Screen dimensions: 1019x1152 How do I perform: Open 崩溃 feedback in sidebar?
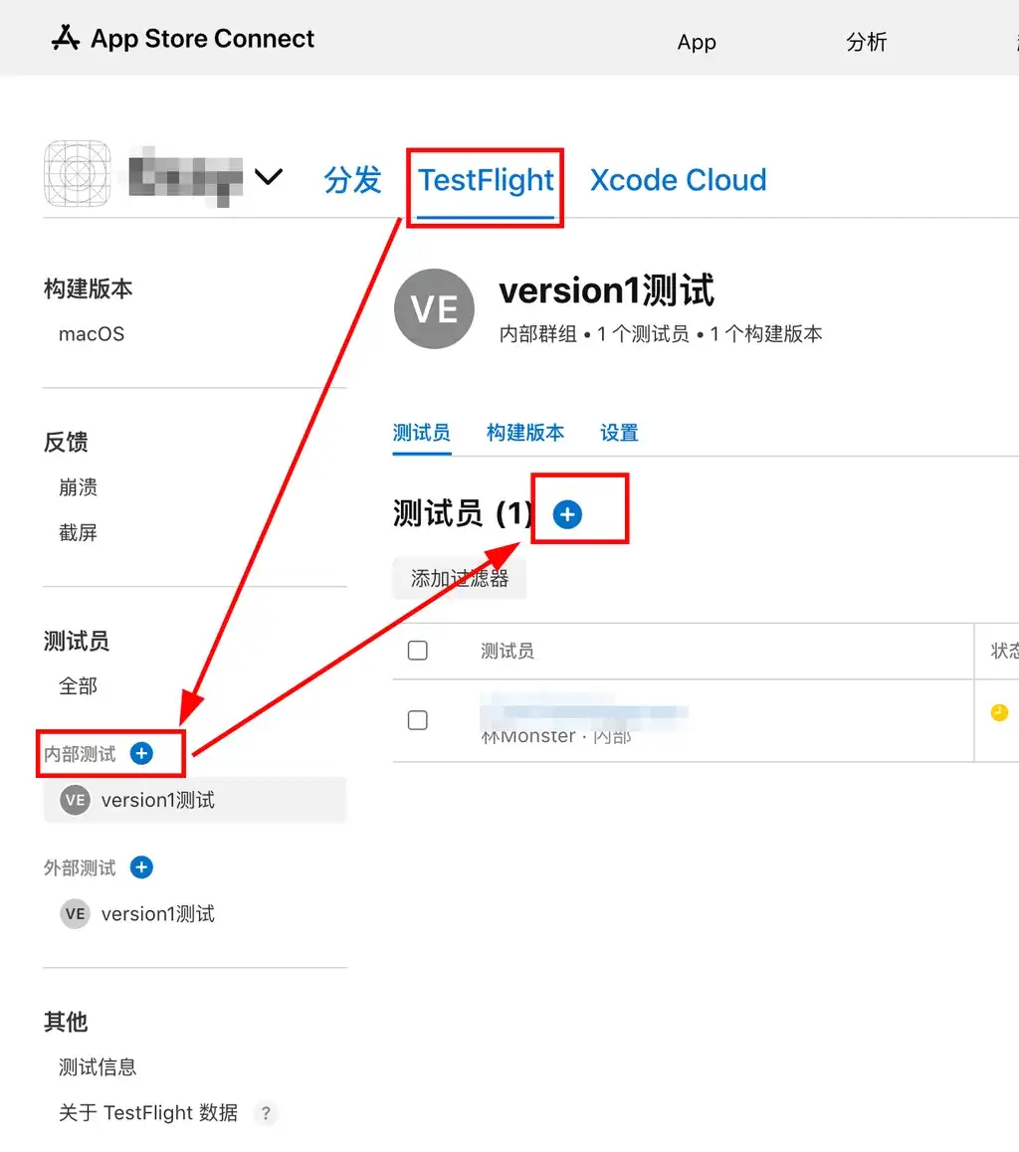(x=78, y=487)
